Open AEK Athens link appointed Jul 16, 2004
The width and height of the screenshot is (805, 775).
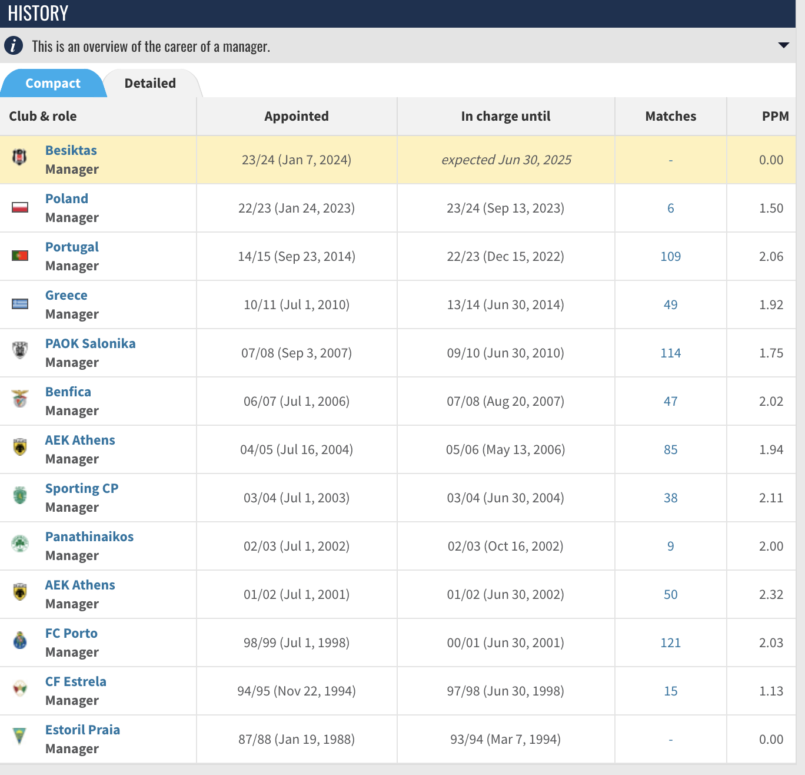[80, 440]
